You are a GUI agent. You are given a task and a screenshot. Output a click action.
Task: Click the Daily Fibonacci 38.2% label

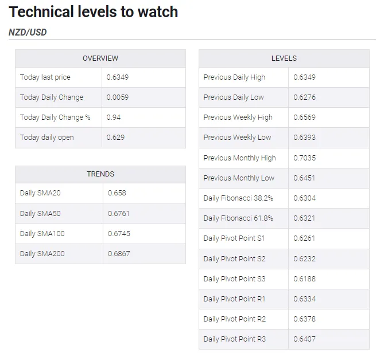238,198
